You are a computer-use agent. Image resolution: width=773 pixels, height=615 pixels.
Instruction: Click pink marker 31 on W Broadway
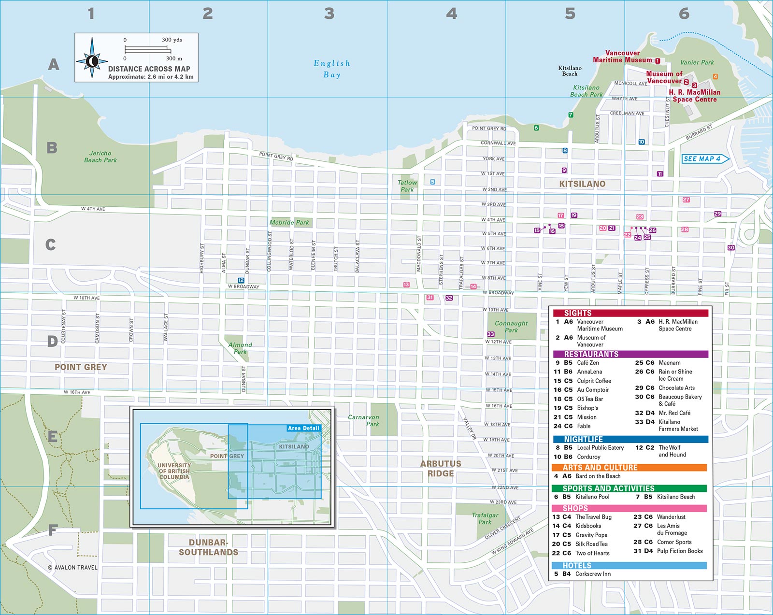pos(430,298)
